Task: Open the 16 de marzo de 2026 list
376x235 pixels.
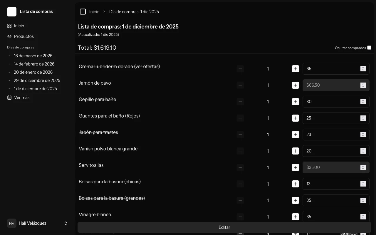Action: (33, 56)
